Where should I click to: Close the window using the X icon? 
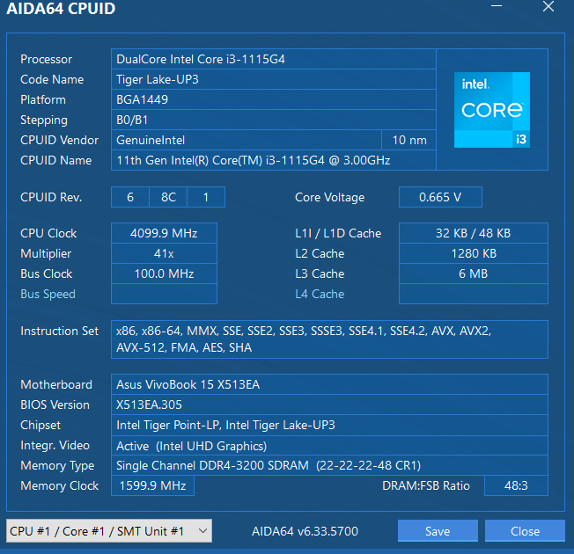pyautogui.click(x=548, y=6)
